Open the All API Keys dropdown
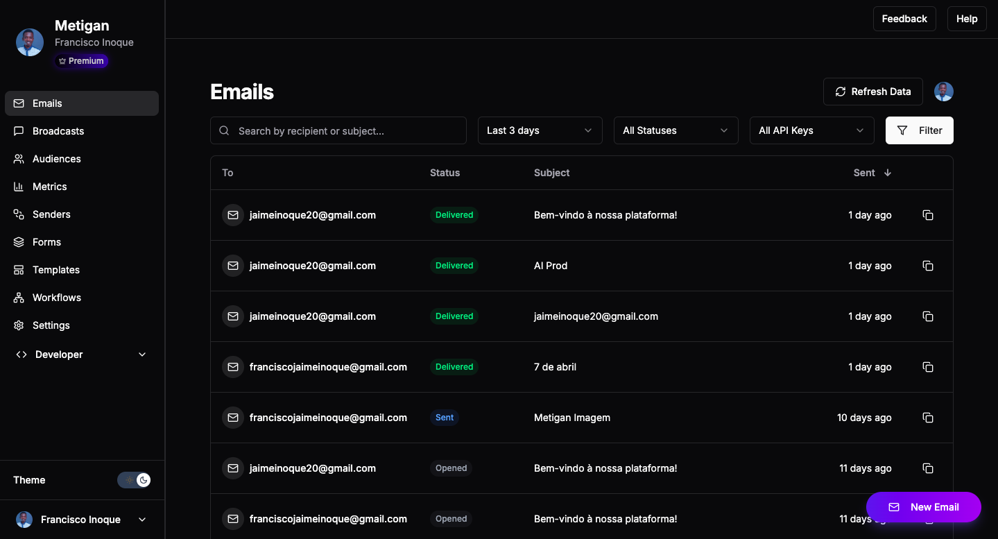998x539 pixels. tap(811, 130)
